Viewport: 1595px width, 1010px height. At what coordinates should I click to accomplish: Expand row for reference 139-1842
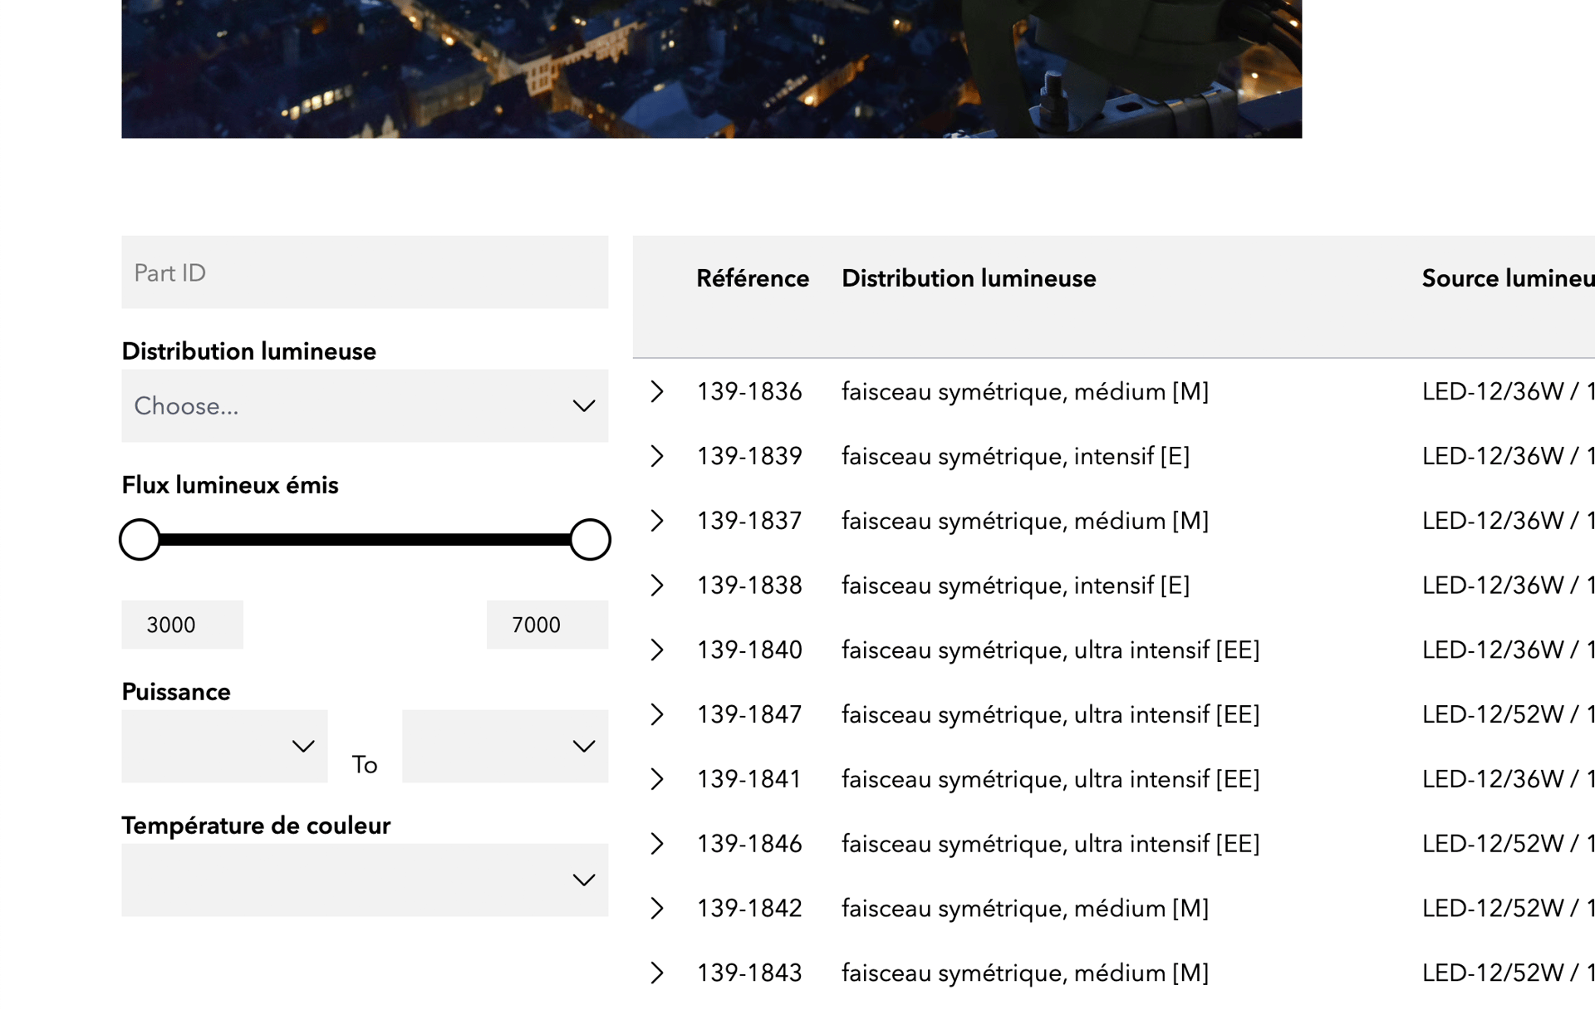[657, 909]
